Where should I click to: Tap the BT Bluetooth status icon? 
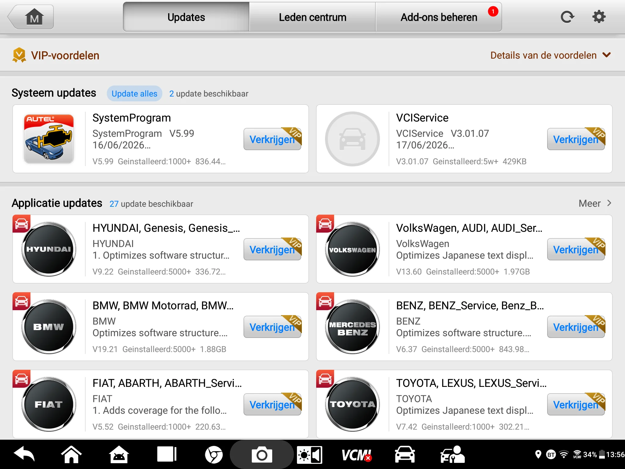tap(551, 455)
